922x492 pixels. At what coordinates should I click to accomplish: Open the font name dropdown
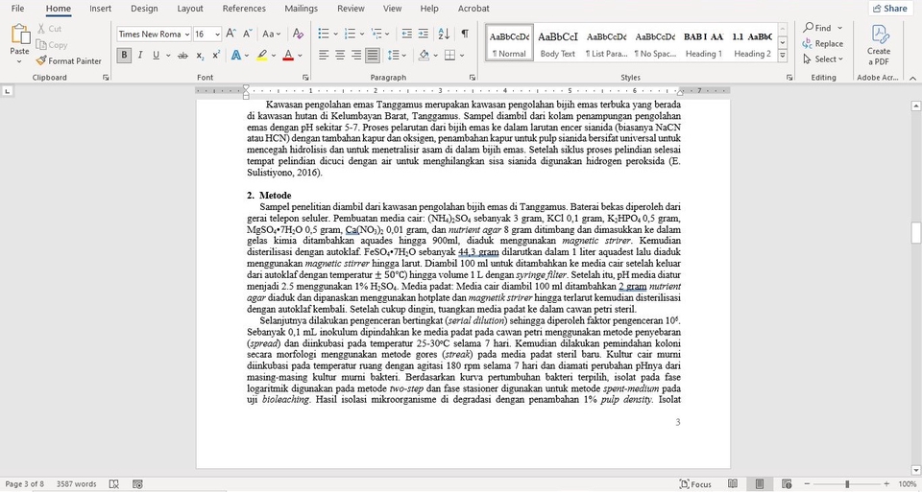point(187,35)
